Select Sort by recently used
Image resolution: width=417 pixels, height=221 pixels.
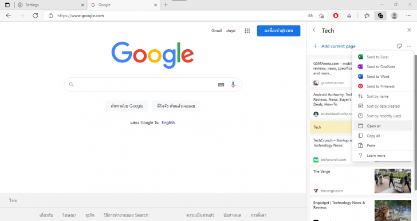click(383, 116)
